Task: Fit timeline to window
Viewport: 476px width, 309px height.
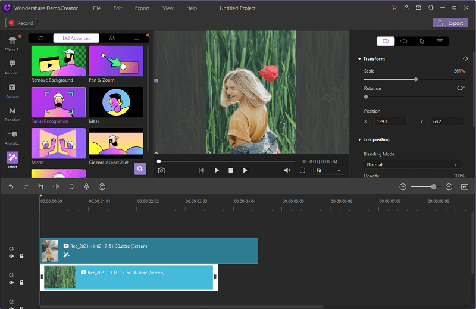Action: point(465,187)
